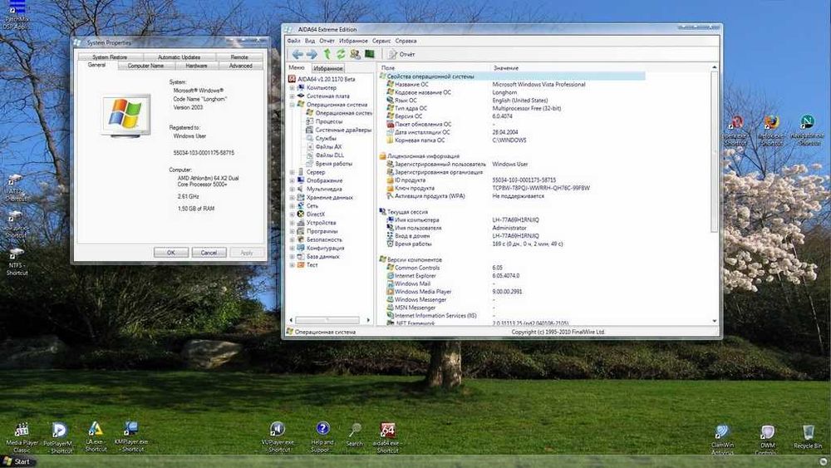
Task: Select Файлы AX in the tree
Action: pyautogui.click(x=328, y=147)
